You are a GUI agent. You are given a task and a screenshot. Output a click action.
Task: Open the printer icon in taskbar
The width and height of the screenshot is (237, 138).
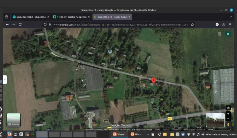(x=15, y=134)
